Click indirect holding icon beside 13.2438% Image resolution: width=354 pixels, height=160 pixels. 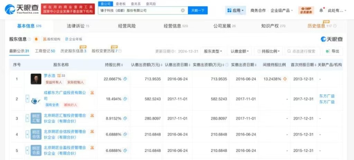[x=285, y=79]
